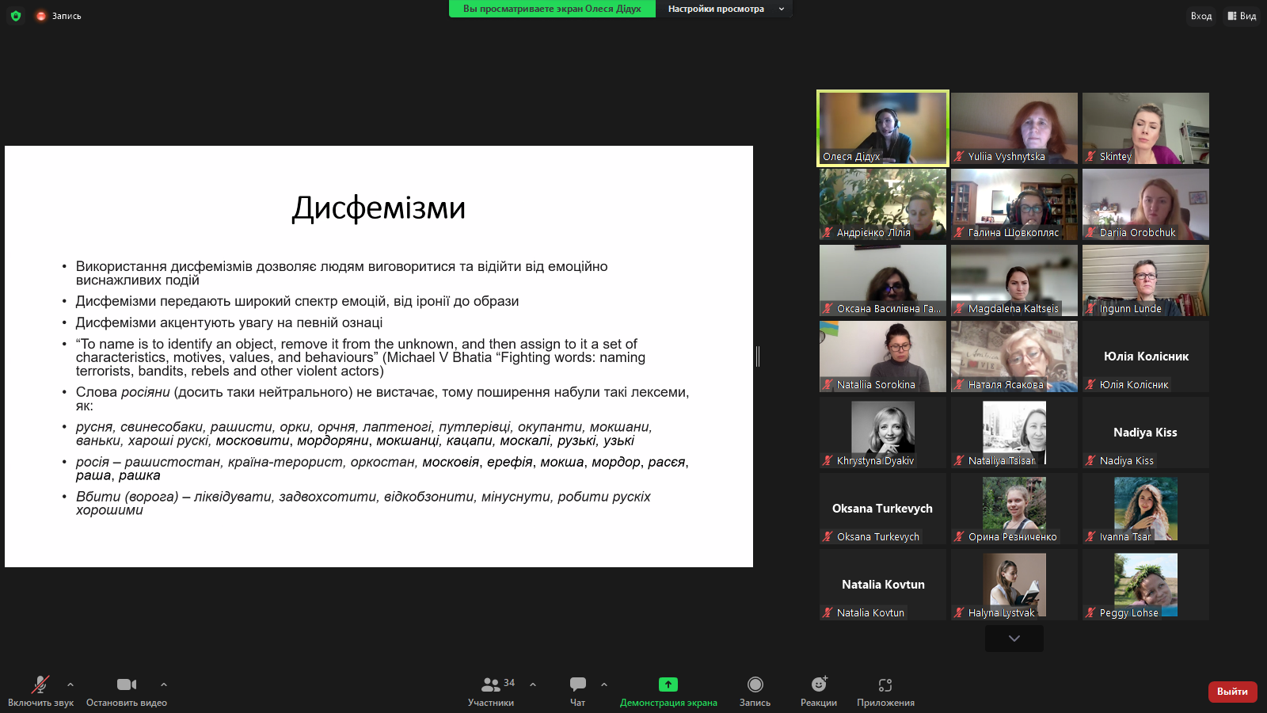Screen dimensions: 1267x713
Task: Click the green encryption shield icon
Action: [16, 16]
